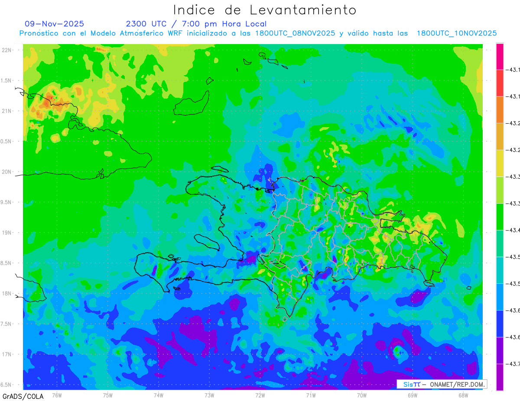Pick the lime-green swatch in the legend bar
520x401 pixels.
[500, 190]
